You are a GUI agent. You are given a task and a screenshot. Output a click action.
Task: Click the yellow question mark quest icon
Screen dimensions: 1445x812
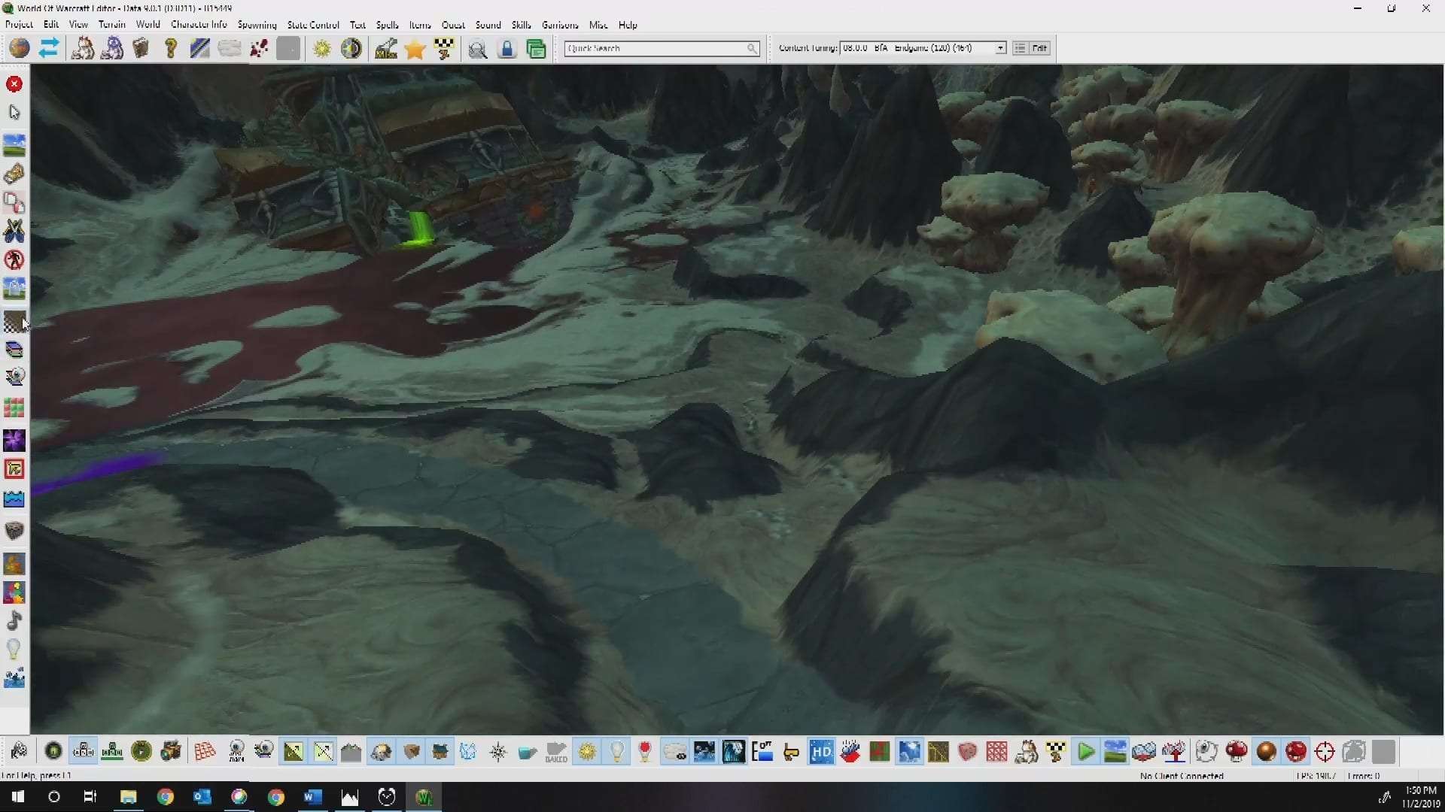[171, 49]
